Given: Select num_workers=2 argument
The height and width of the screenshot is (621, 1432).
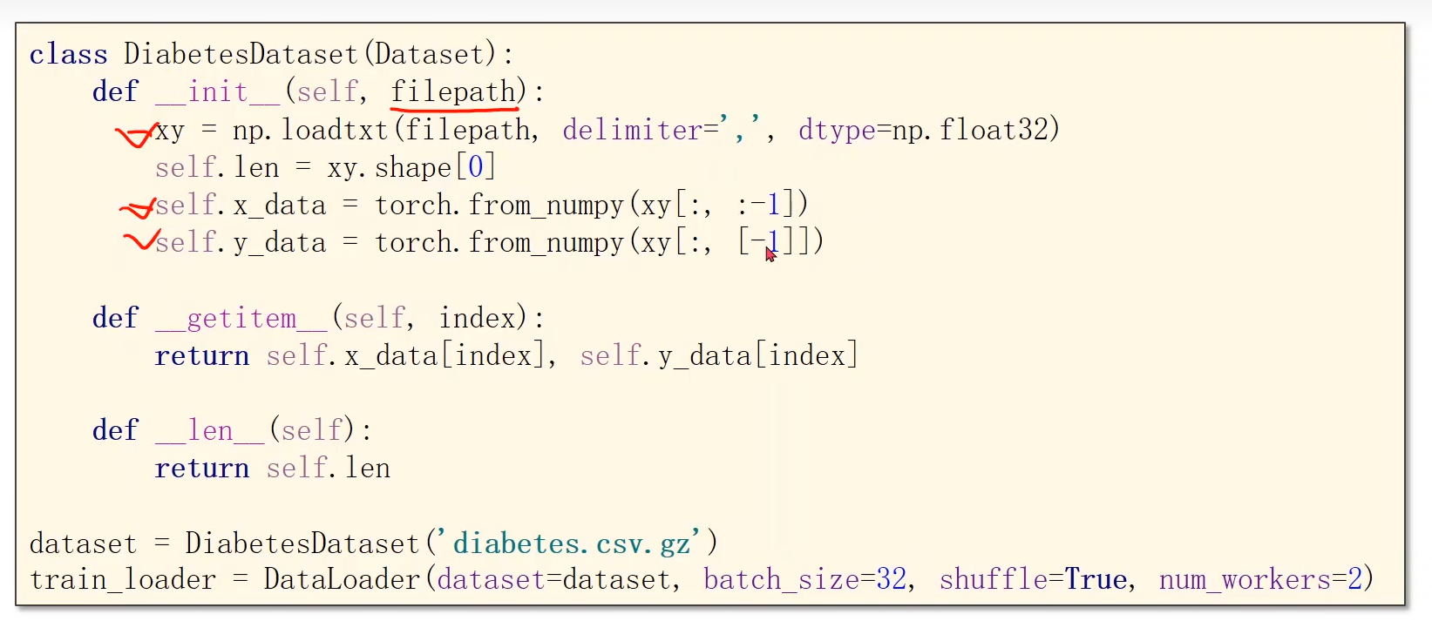Looking at the screenshot, I should pyautogui.click(x=1260, y=580).
